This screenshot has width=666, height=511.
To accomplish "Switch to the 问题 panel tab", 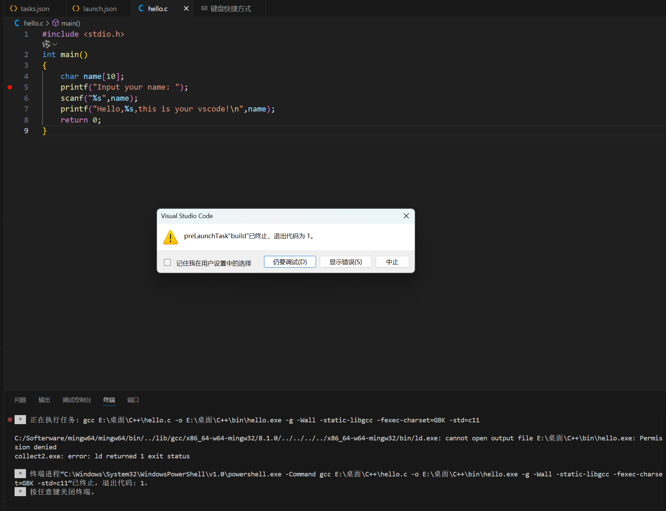I will (20, 400).
